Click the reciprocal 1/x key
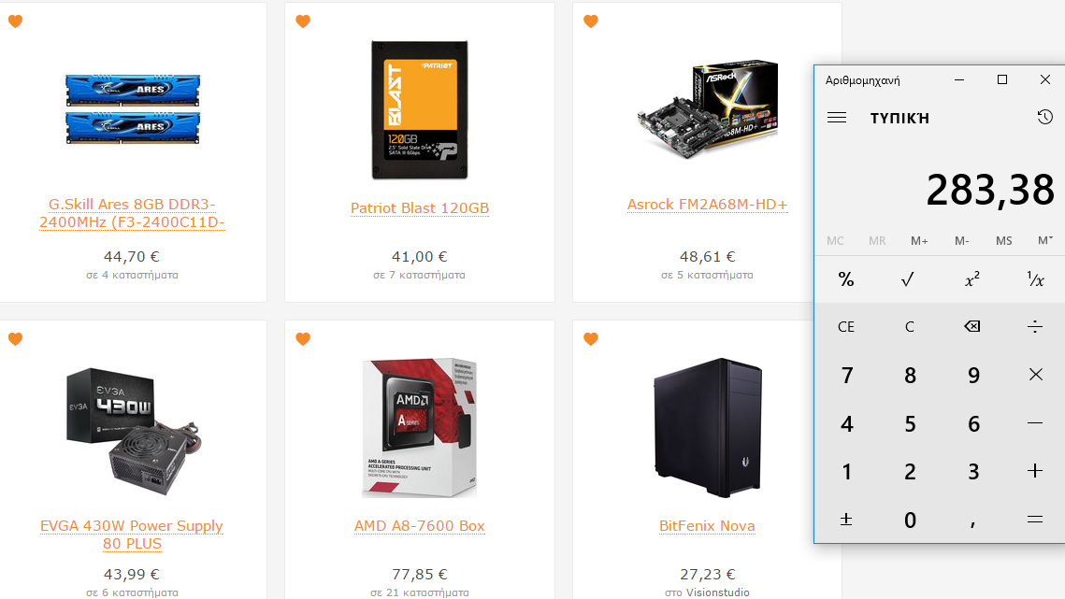The image size is (1065, 599). (1034, 279)
